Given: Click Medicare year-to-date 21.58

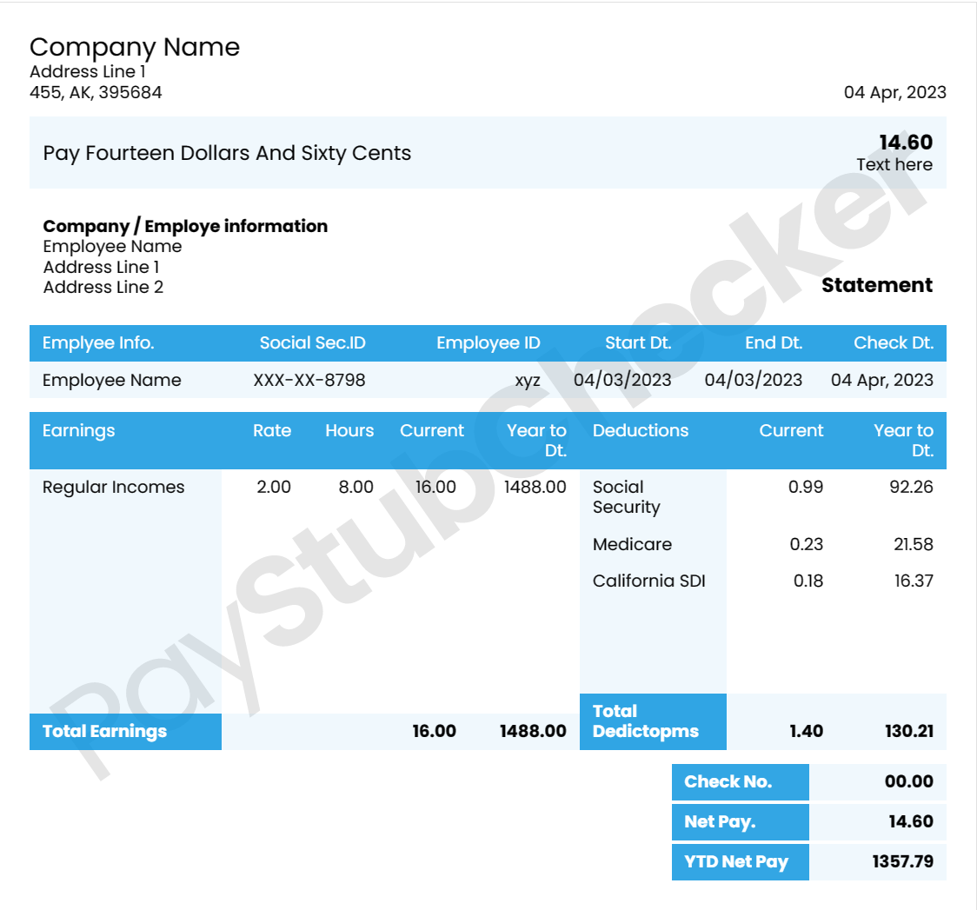Looking at the screenshot, I should [x=914, y=544].
